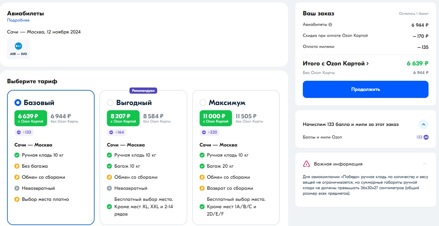Click the green 8 207 ₽ с Ozon Картой price
The height and width of the screenshot is (226, 439).
[x=123, y=118]
